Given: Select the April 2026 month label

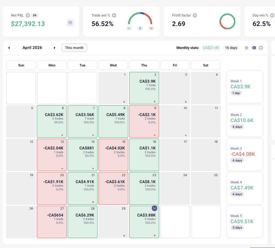Looking at the screenshot, I should pyautogui.click(x=32, y=48).
